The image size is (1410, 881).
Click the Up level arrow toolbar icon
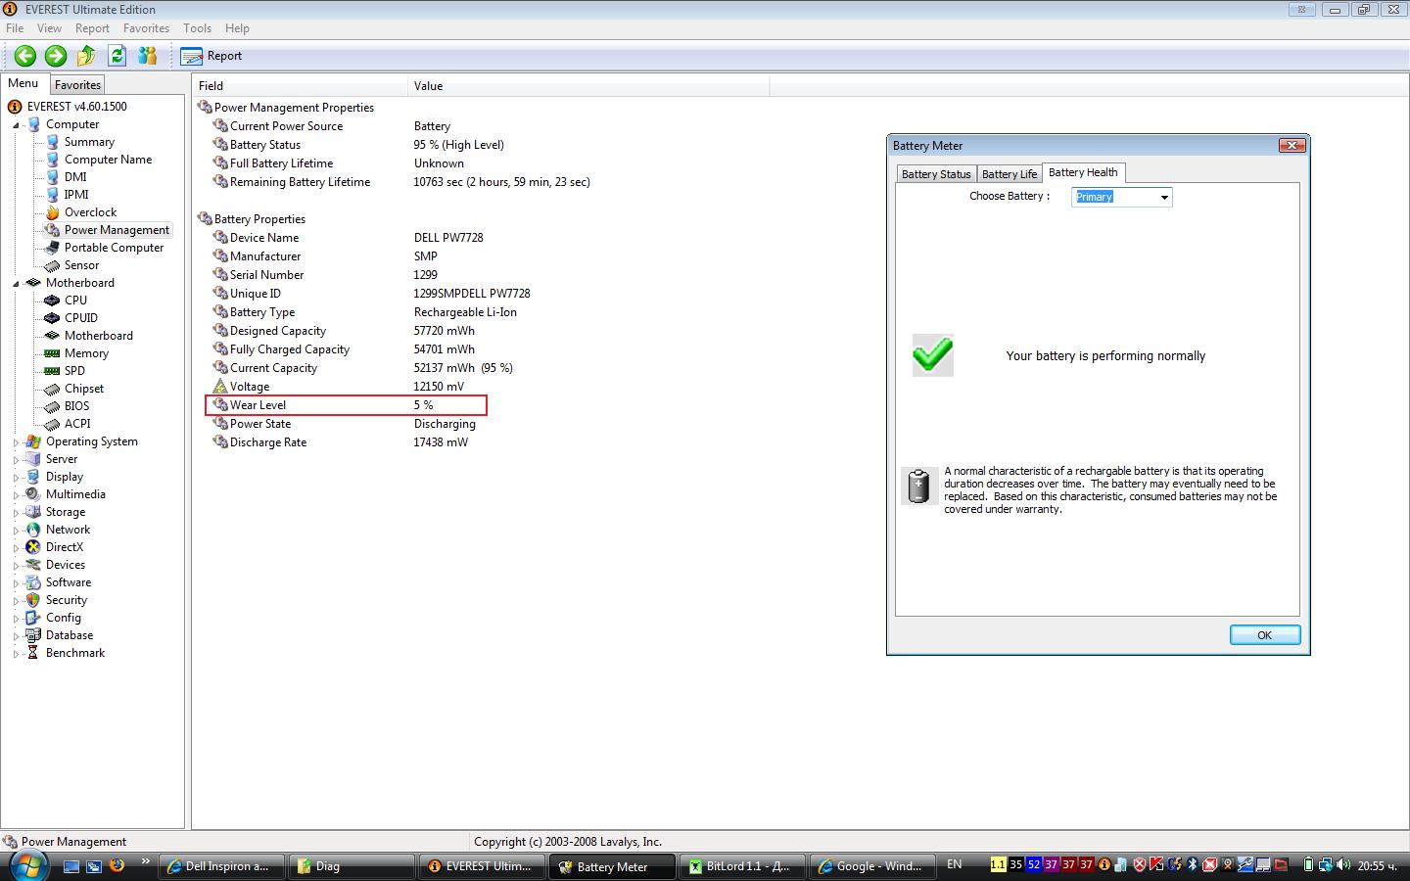coord(86,56)
